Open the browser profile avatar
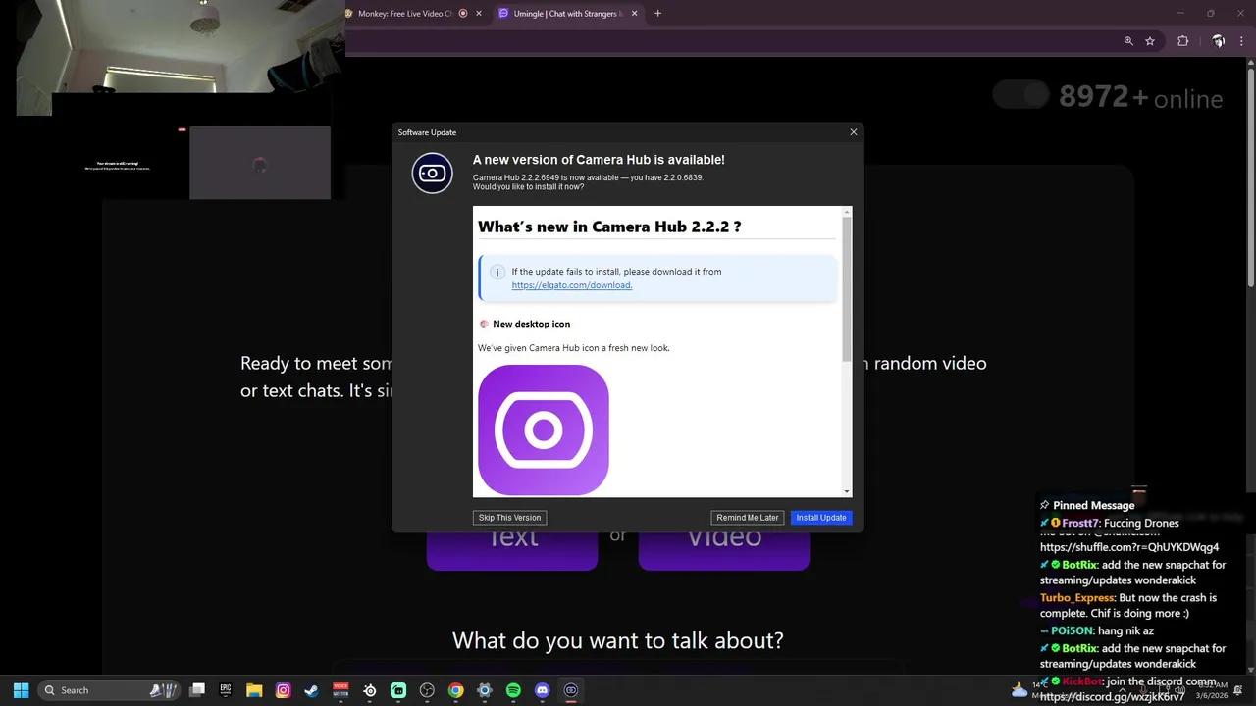Screen dimensions: 1256x706 click(1217, 41)
